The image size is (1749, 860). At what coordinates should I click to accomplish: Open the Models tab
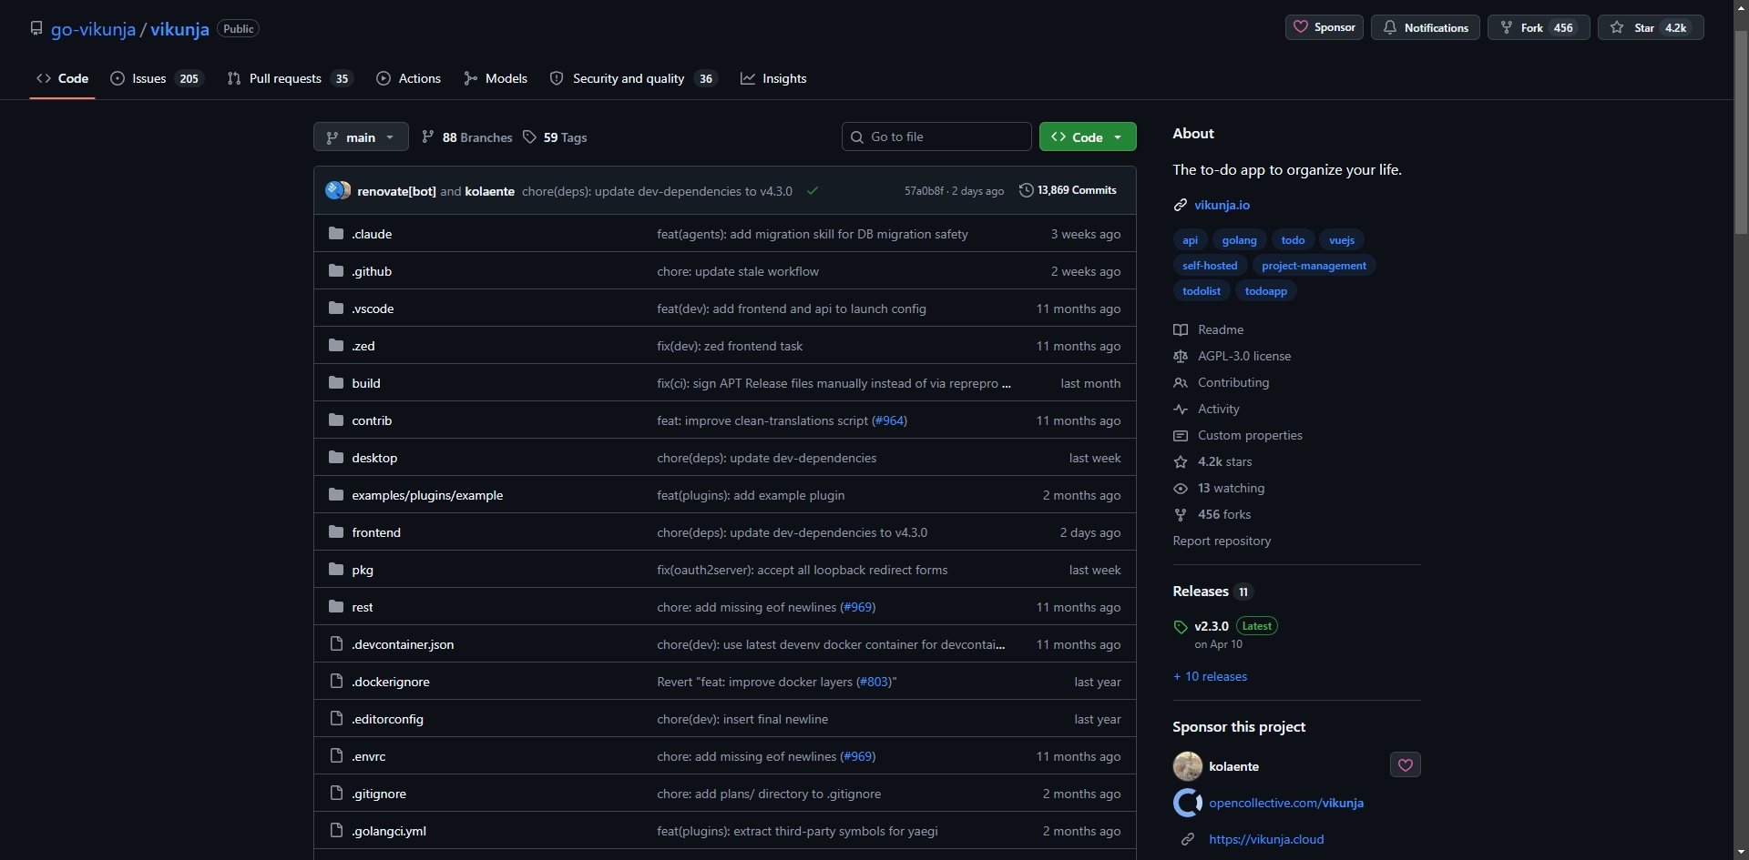click(x=496, y=78)
